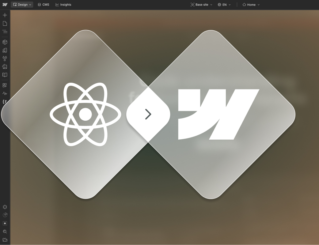Open the Components cube panel

[5, 42]
